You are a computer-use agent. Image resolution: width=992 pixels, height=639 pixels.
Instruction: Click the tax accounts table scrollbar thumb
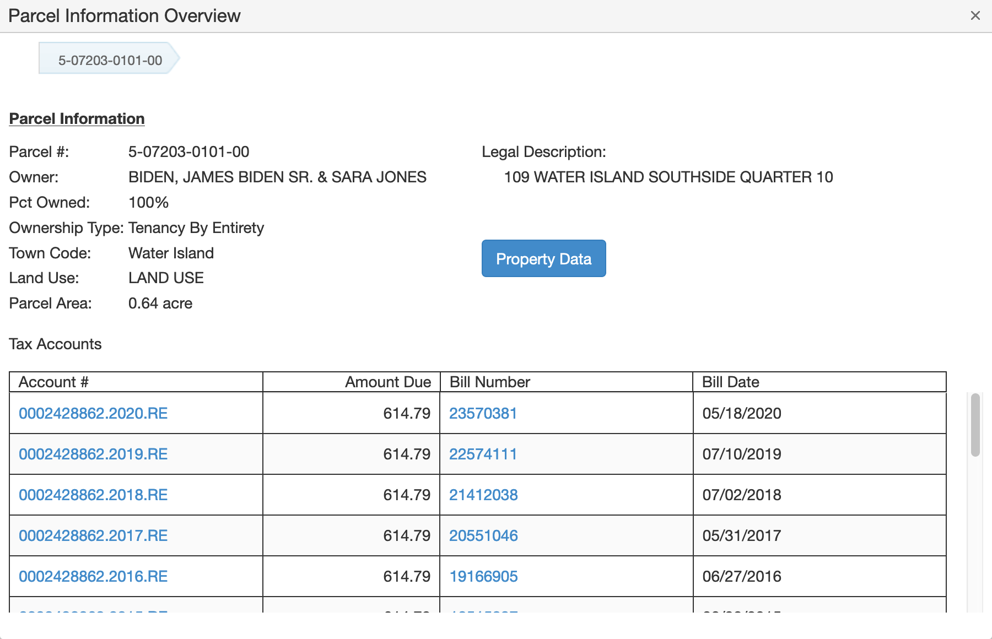tap(975, 425)
